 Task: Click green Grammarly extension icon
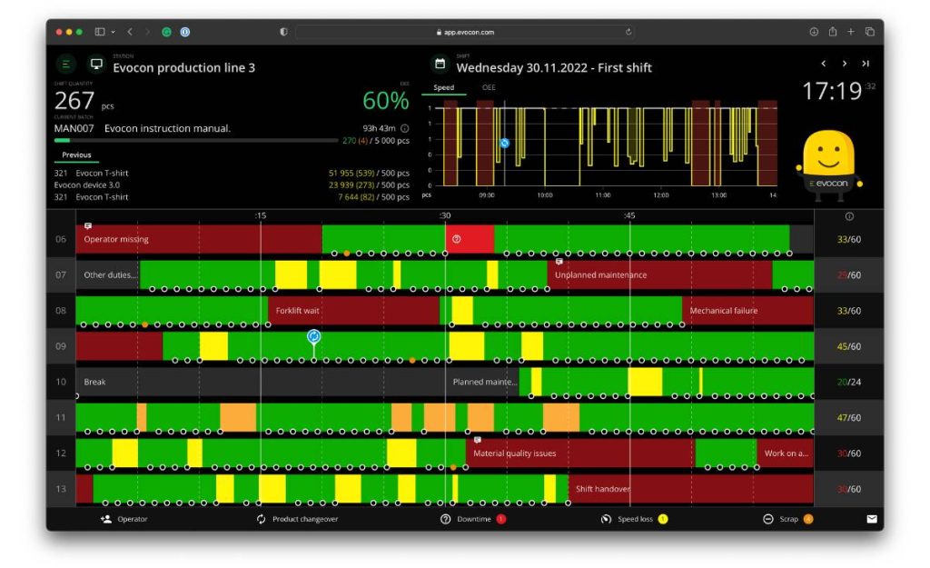point(167,32)
